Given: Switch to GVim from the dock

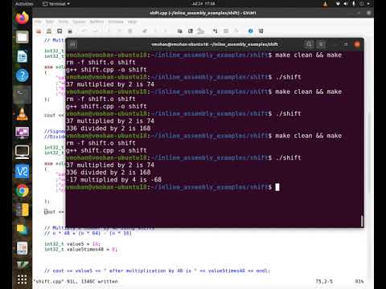Looking at the screenshot, I should (22, 266).
